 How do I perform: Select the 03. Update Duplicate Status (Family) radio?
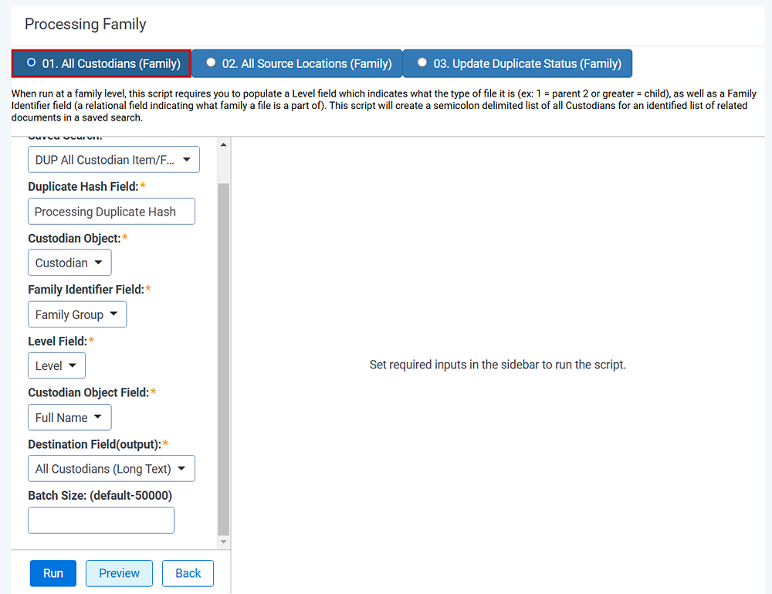pyautogui.click(x=422, y=63)
